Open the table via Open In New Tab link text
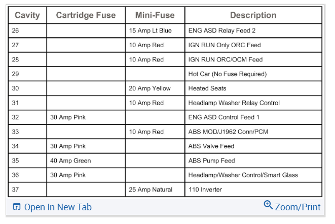335x224 pixels. (x=58, y=207)
